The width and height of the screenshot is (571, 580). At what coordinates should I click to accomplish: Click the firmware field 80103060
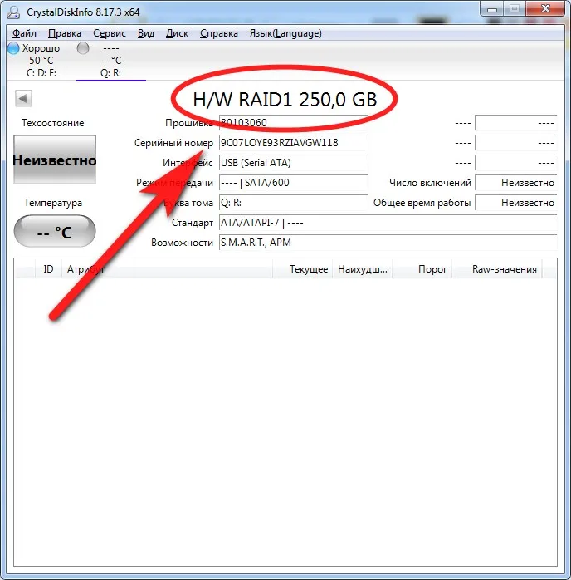pyautogui.click(x=293, y=122)
